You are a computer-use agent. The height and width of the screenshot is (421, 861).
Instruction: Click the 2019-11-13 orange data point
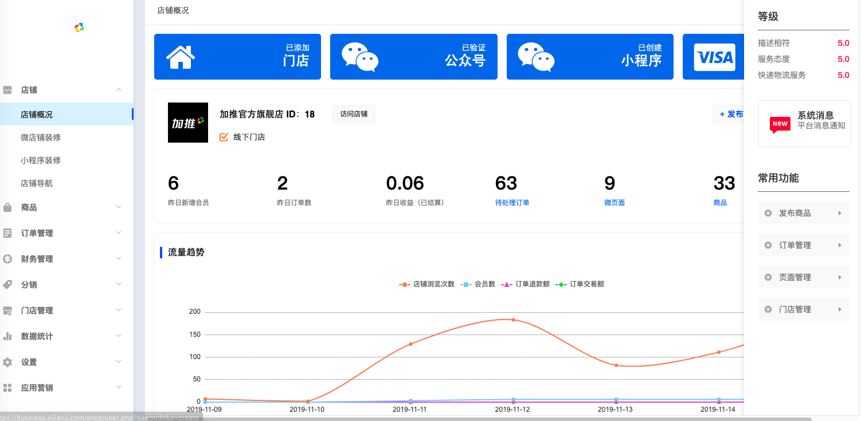[616, 365]
